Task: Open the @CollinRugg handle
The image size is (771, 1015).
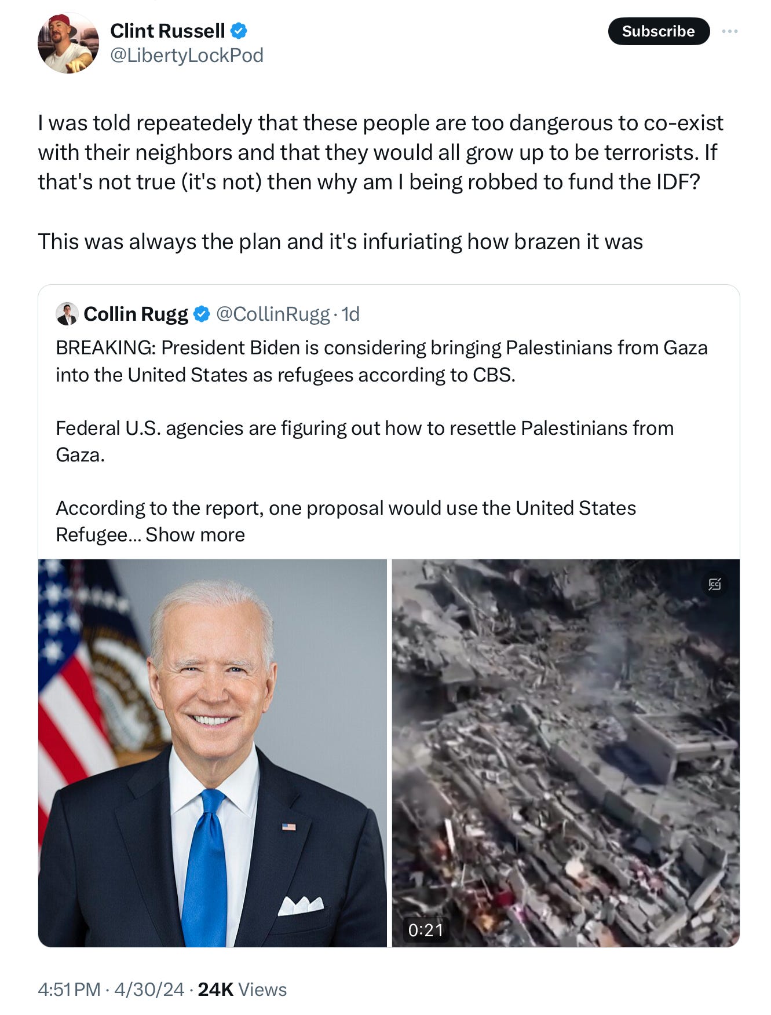Action: point(273,314)
